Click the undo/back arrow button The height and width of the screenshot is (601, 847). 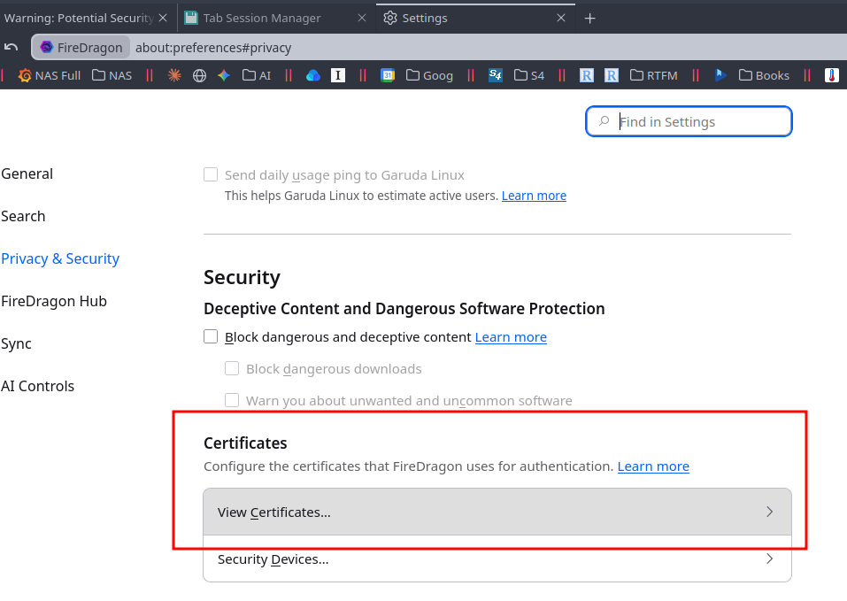pos(12,48)
